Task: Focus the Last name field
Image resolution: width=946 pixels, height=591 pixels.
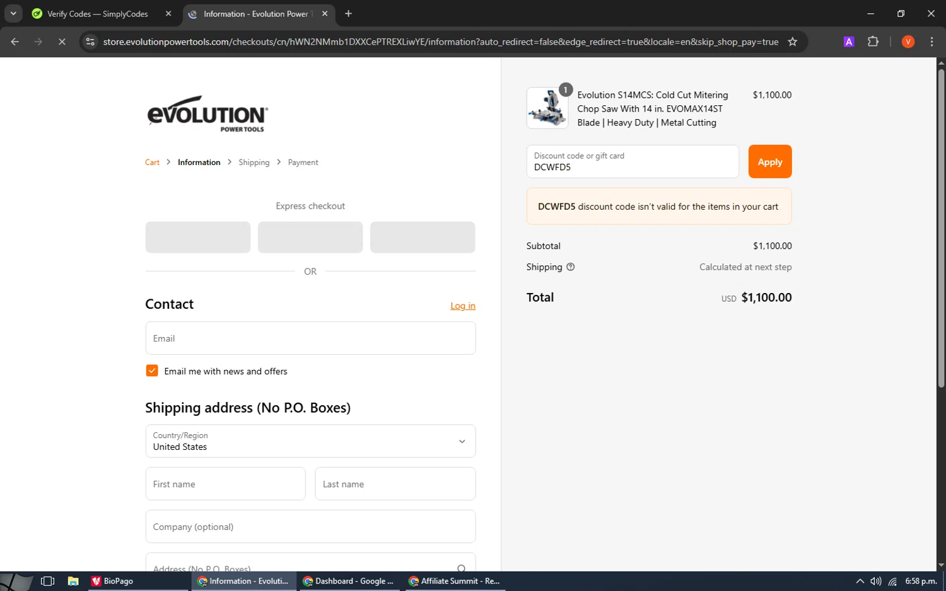Action: click(x=395, y=484)
